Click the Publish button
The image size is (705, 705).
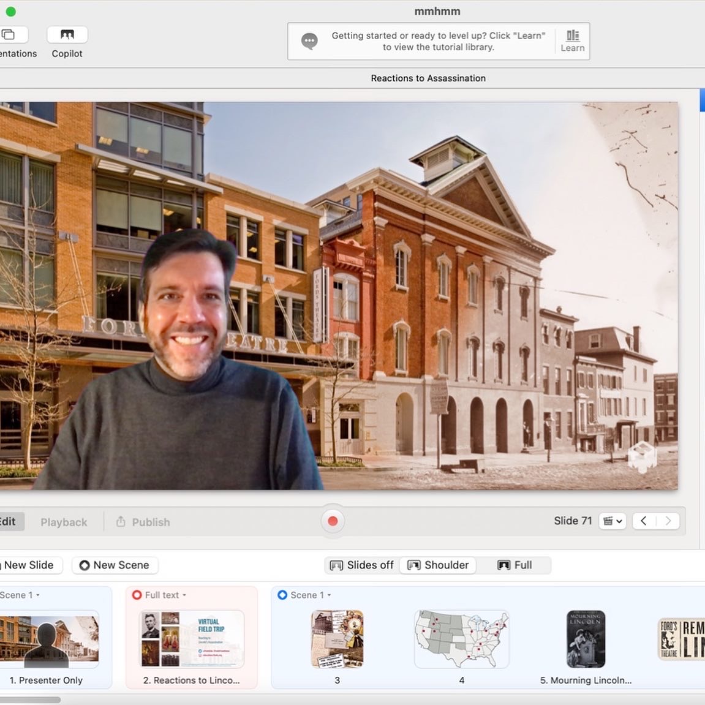[143, 522]
